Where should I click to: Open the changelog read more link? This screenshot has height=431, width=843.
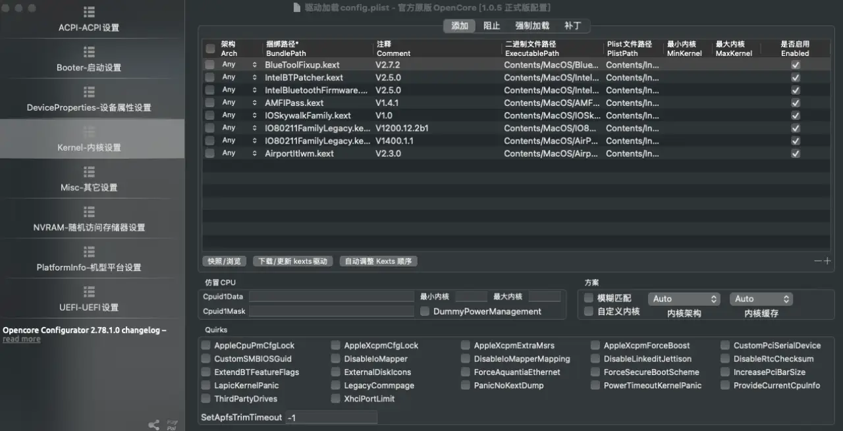click(x=22, y=340)
